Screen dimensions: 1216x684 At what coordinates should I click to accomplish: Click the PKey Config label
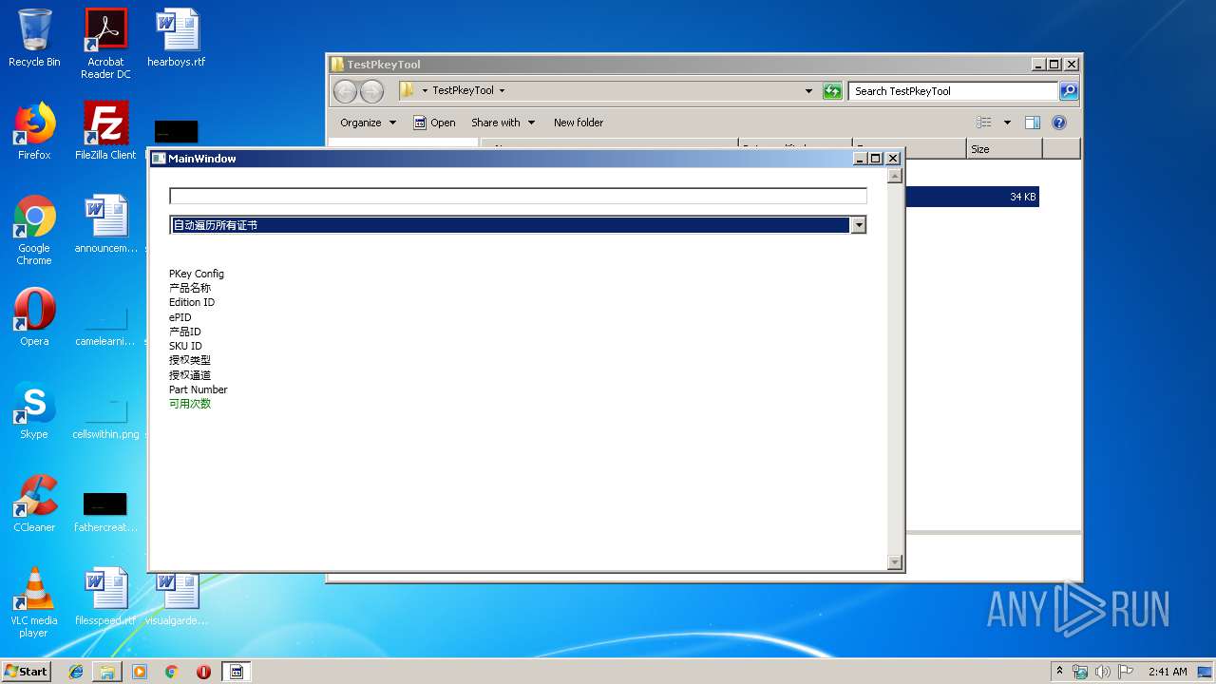(x=197, y=274)
